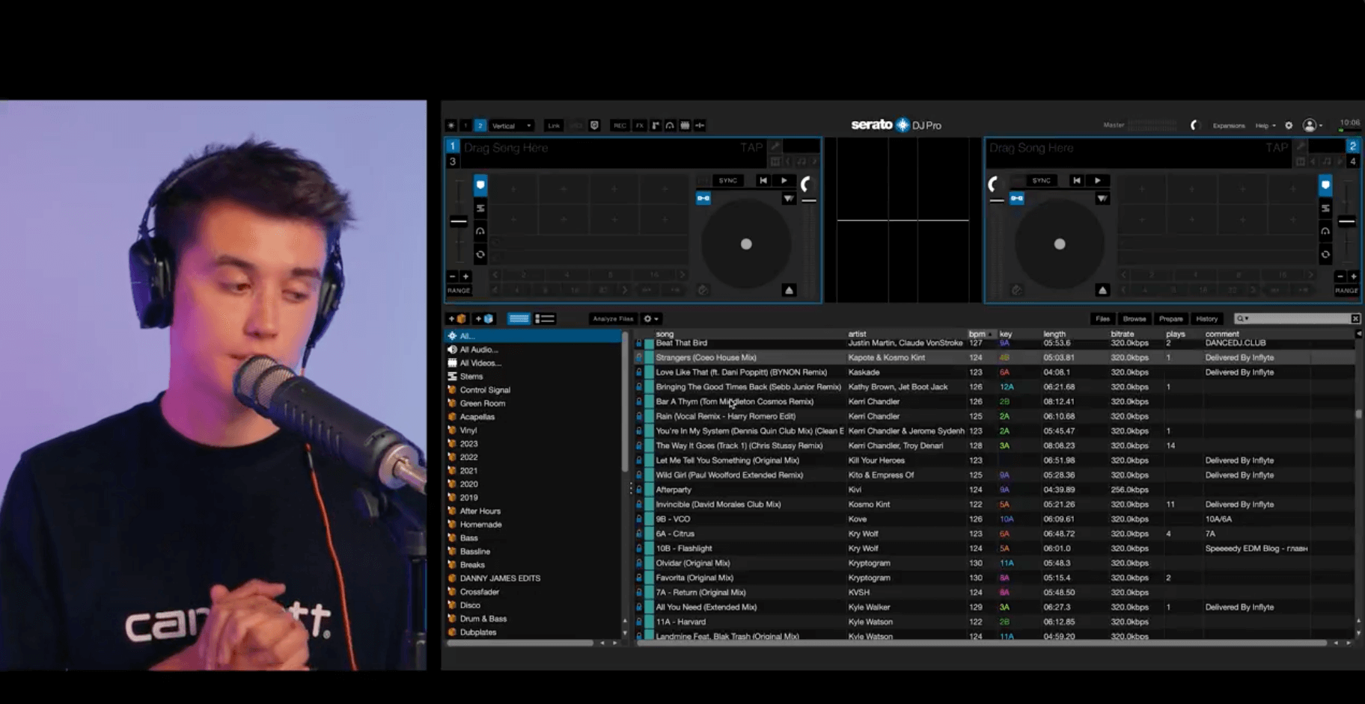The width and height of the screenshot is (1365, 704).
Task: Open the search field filter dropdown
Action: pos(1242,318)
